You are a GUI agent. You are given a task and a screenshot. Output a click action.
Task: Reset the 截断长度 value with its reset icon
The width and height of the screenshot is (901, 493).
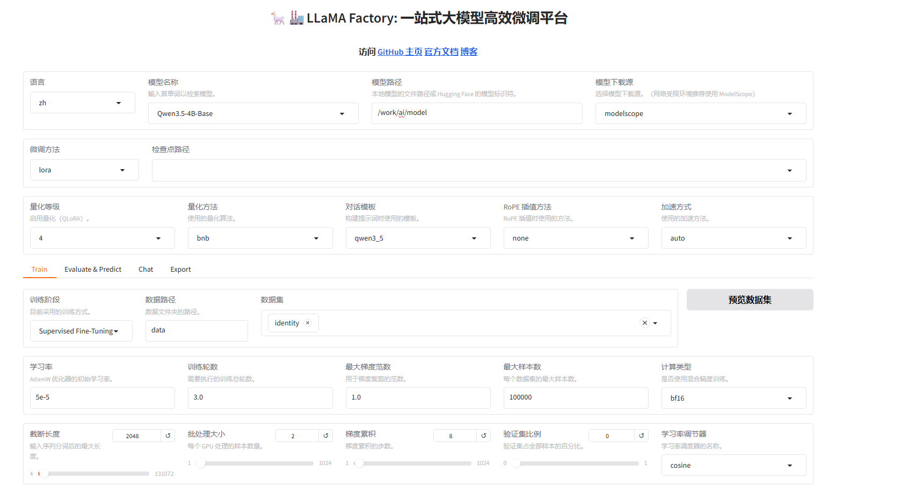pos(168,436)
